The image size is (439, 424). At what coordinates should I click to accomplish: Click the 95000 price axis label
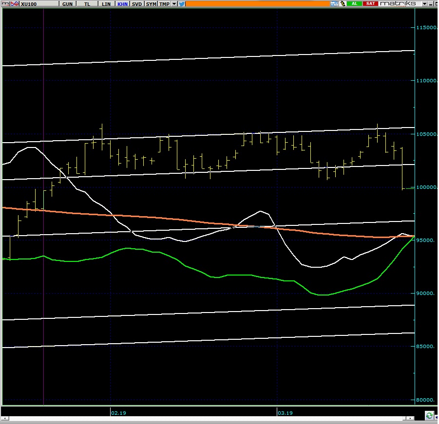point(425,240)
